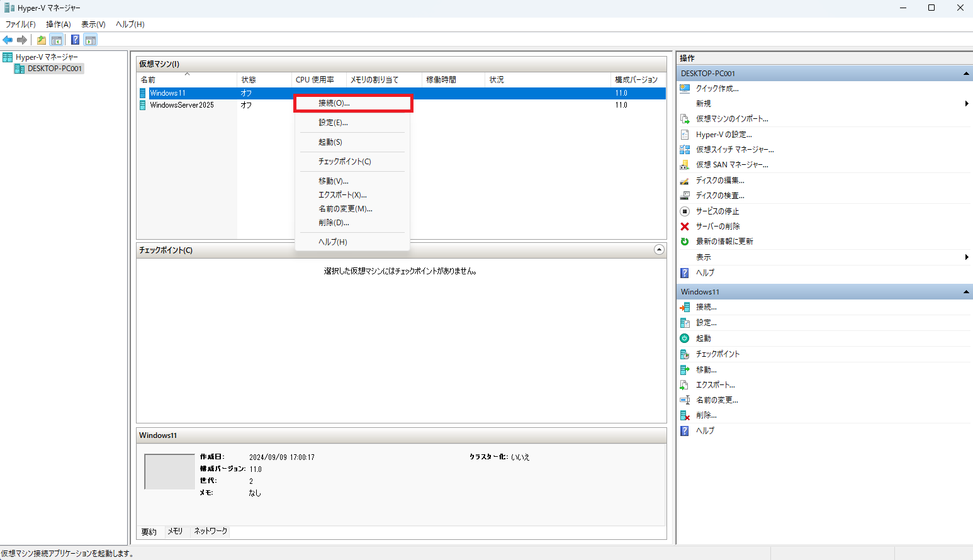The image size is (973, 560).
Task: Click the 名前の変更 icon in actions pane
Action: (685, 400)
